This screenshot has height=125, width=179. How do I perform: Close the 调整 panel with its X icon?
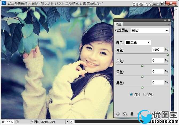pos(169,20)
